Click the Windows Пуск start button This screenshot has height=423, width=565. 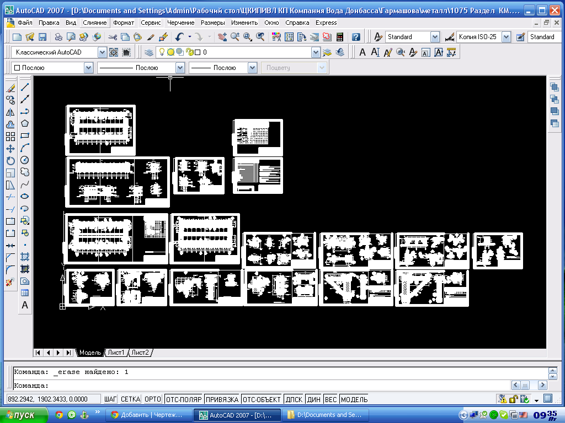(x=23, y=415)
